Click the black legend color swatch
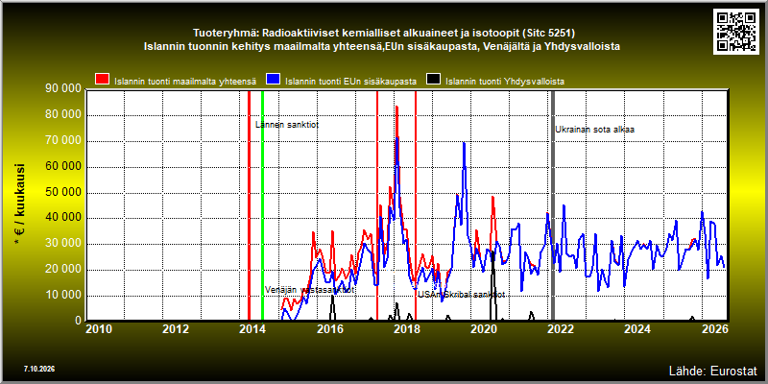 434,80
